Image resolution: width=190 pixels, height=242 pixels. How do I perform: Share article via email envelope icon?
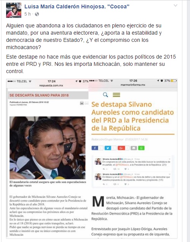(134, 148)
